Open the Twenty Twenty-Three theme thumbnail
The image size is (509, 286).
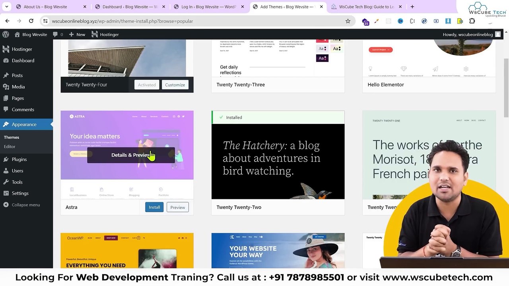(278, 58)
